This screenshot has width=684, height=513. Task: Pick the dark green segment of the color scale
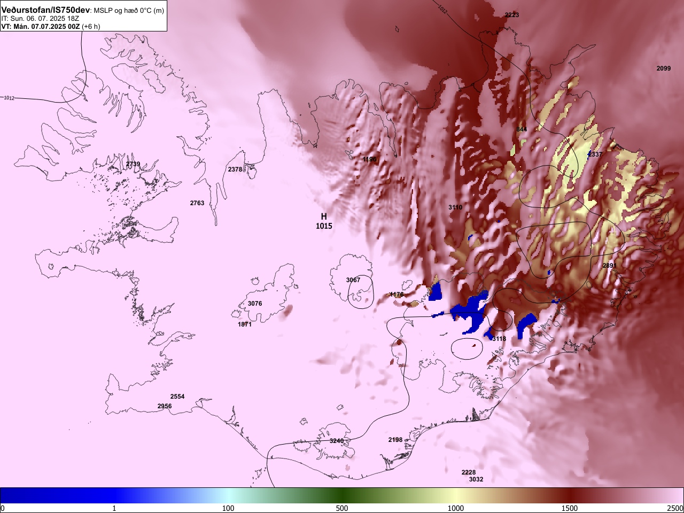(x=342, y=495)
